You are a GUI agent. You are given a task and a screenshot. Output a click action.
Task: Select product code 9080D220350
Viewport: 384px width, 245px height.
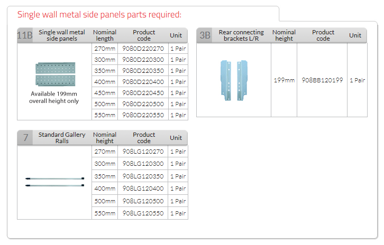[x=143, y=71]
